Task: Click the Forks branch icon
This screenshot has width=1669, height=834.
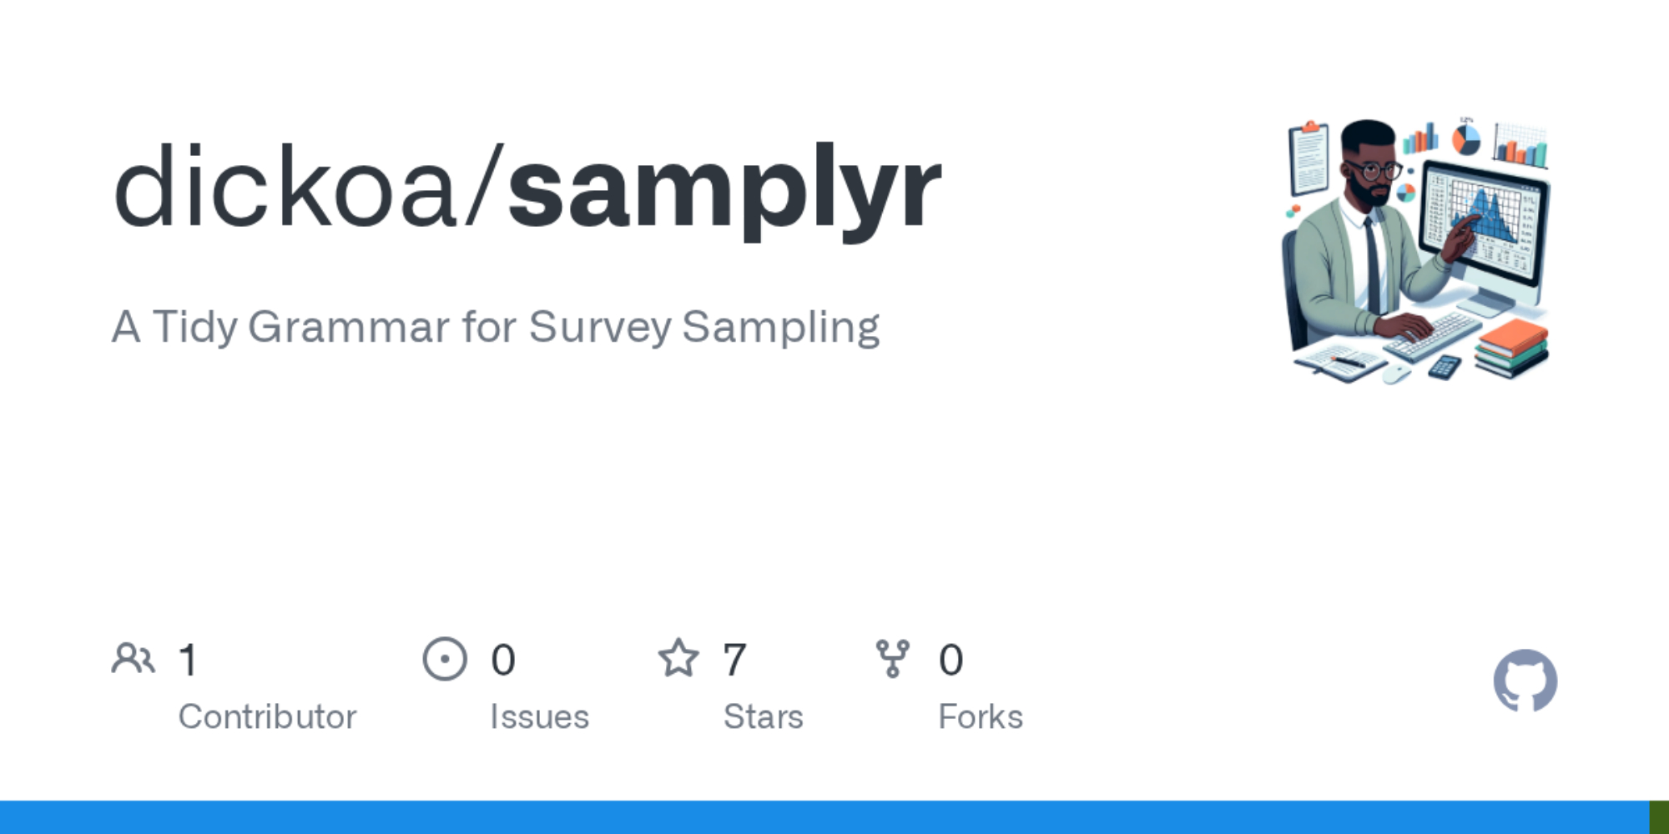Action: coord(892,659)
